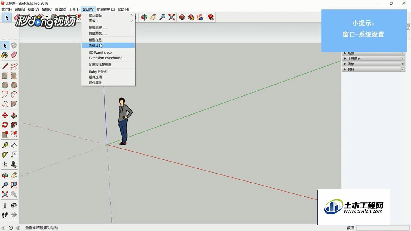
Task: Expand the 工具向导 panel
Action: pos(345,59)
